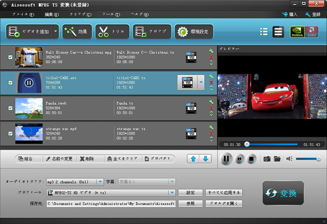Expand the arrow beside the add video button
This screenshot has height=224, width=327.
coord(55,32)
